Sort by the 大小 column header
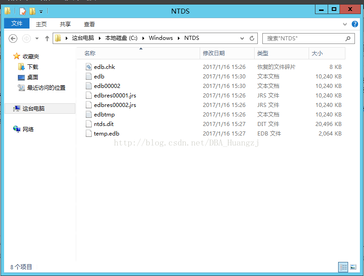The image size is (364, 276). pyautogui.click(x=327, y=53)
